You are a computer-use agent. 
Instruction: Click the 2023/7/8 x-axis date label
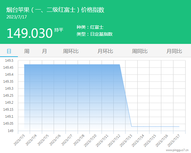pos(79,140)
